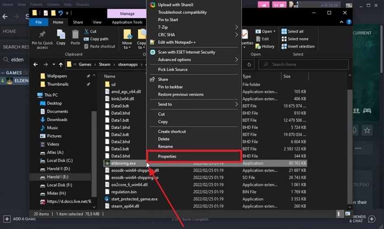Click Steam ADD A GAME button
384x229 pixels.
pyautogui.click(x=19, y=219)
